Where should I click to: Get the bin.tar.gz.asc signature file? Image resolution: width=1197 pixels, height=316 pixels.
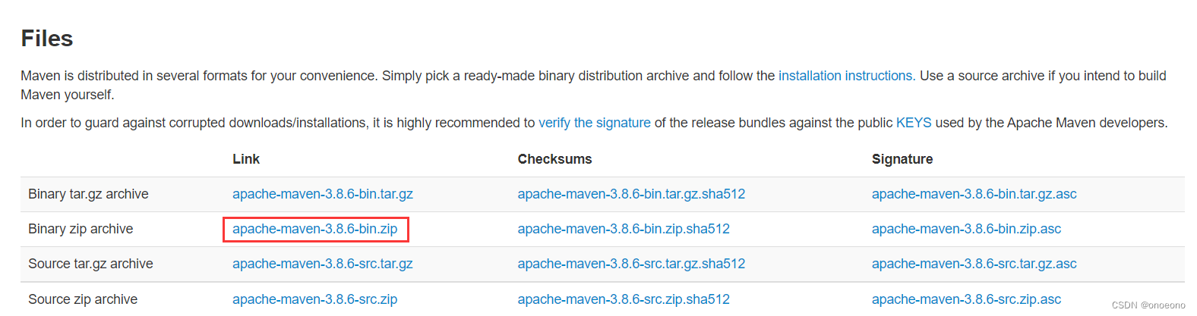(974, 194)
